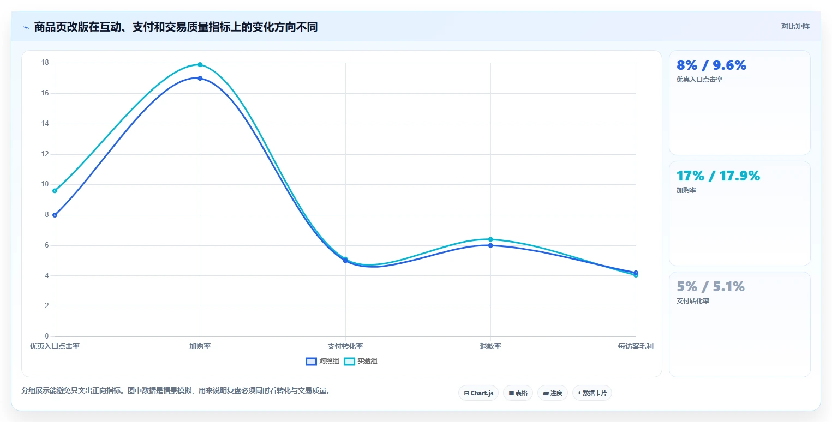Click 实验组 data point at 加购率 peak

pyautogui.click(x=200, y=64)
